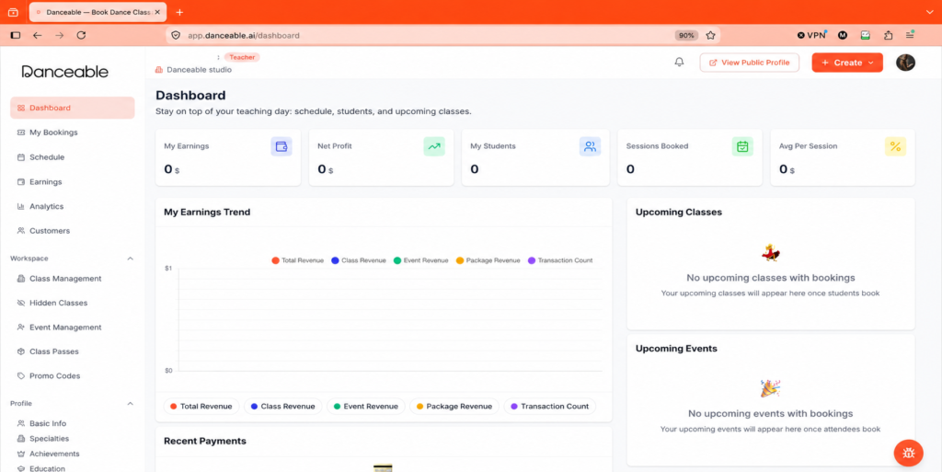Open Dashboard in the sidebar
942x472 pixels.
pos(72,108)
